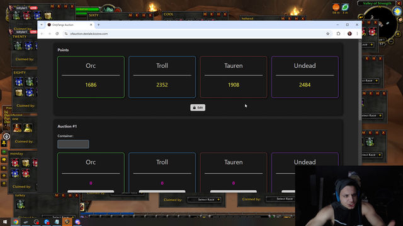Click the Container input field in Auction #1
Viewport: 403px width, 226px height.
[73, 144]
